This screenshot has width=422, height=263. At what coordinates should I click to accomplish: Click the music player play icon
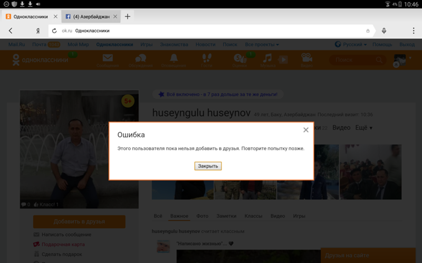[x=283, y=59]
